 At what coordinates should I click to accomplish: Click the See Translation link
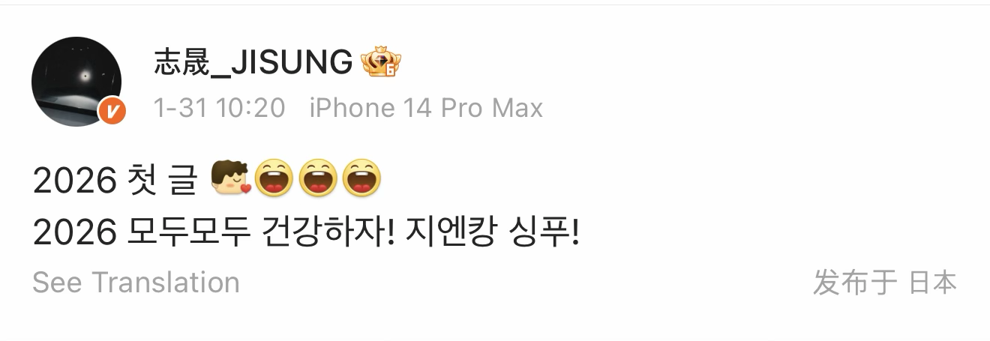(136, 283)
